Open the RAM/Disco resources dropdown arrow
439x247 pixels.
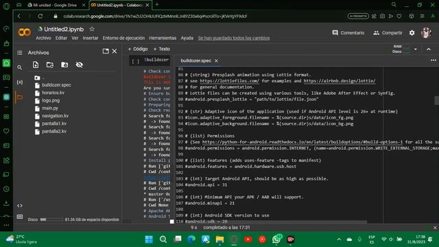416,49
